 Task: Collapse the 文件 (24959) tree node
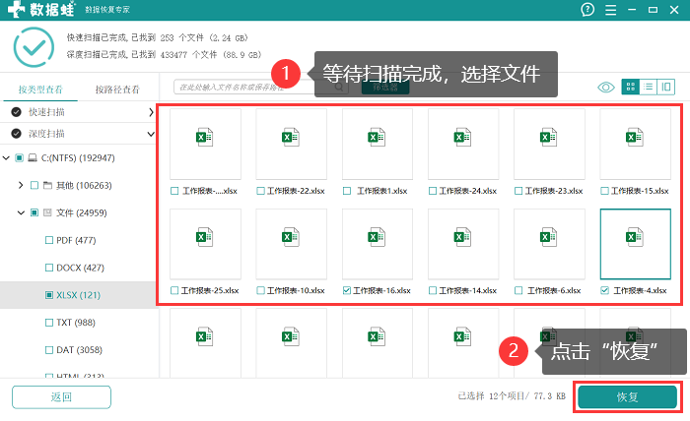tap(21, 212)
